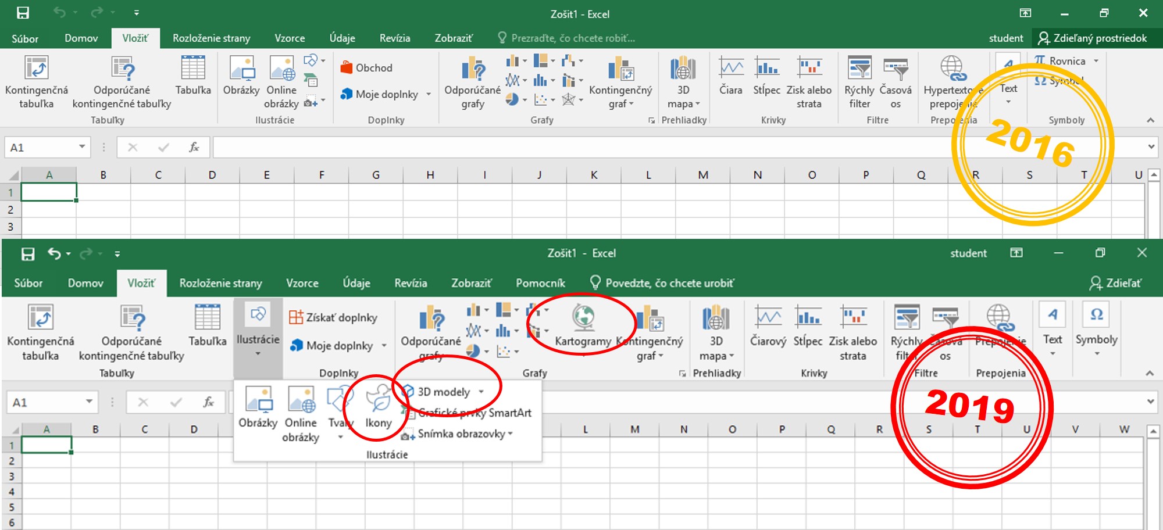This screenshot has height=530, width=1163.
Task: Insert Stĺpec sparkline in top window
Action: [767, 76]
